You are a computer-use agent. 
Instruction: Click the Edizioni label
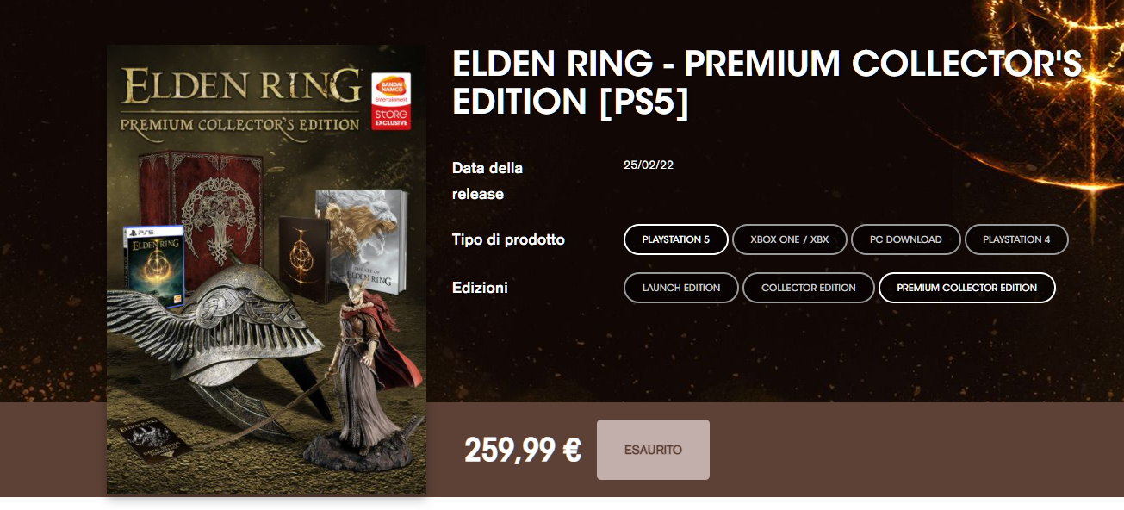(x=480, y=288)
